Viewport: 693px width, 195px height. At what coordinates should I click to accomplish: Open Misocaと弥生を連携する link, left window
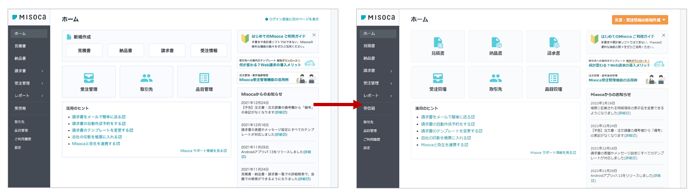click(x=96, y=144)
